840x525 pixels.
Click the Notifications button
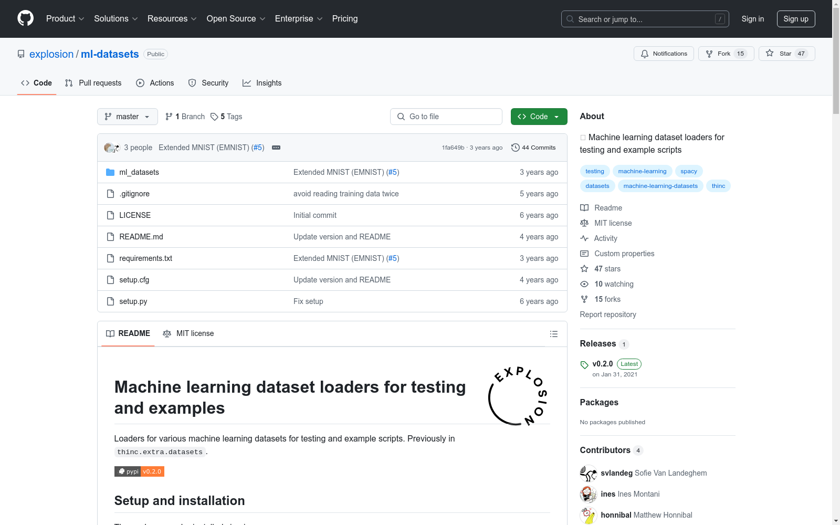pos(664,54)
